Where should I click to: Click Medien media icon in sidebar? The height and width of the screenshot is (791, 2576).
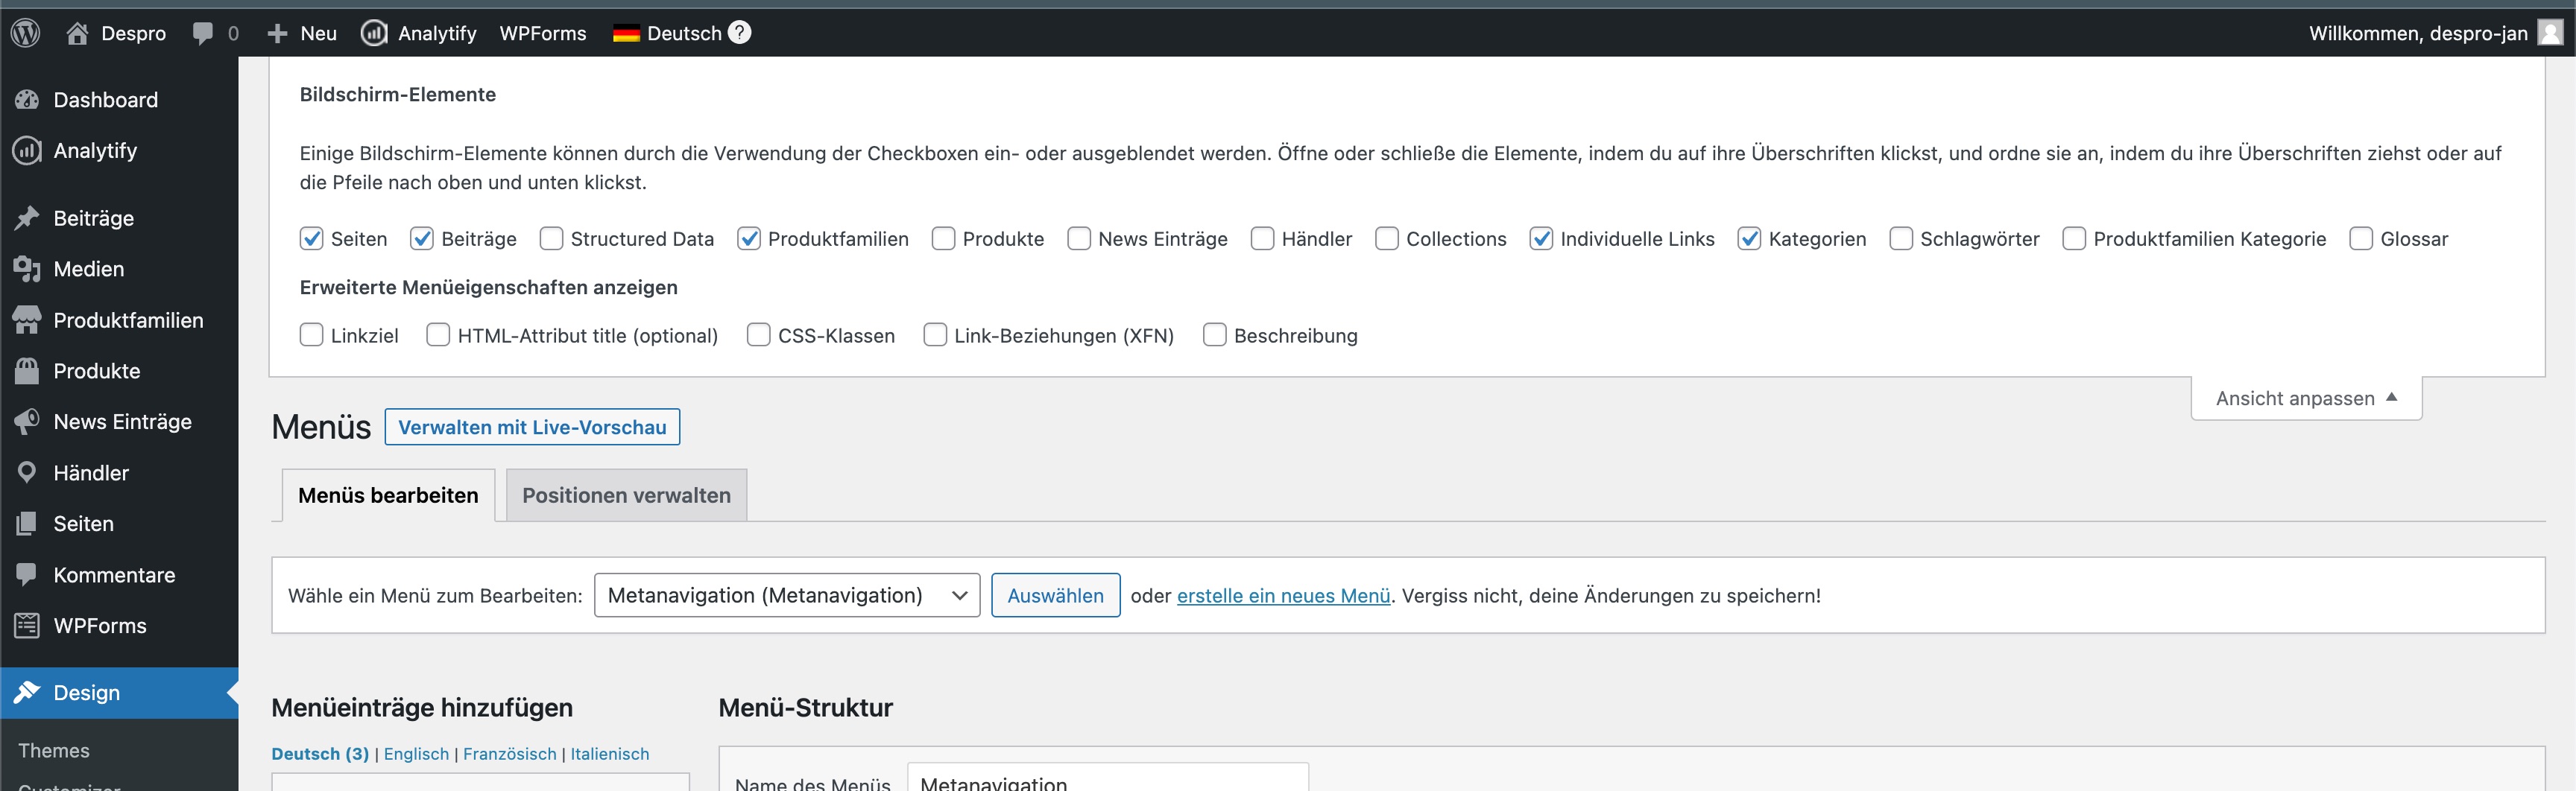pos(27,269)
